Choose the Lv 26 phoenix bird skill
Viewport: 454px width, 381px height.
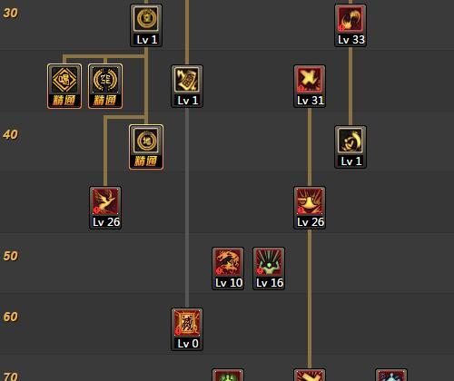tap(105, 208)
